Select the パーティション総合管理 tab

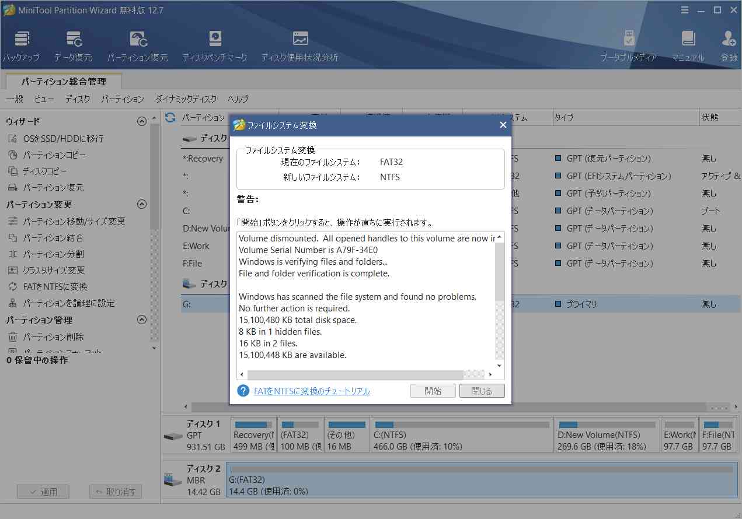click(x=64, y=82)
